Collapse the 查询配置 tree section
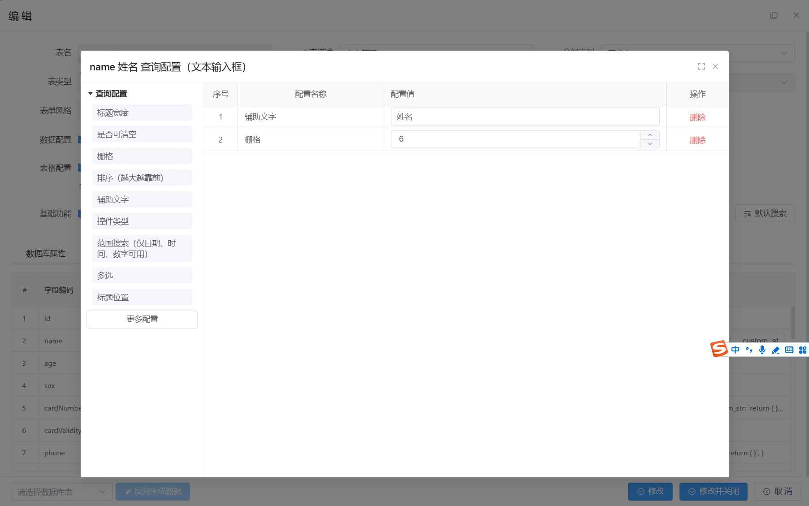The image size is (809, 506). click(91, 94)
